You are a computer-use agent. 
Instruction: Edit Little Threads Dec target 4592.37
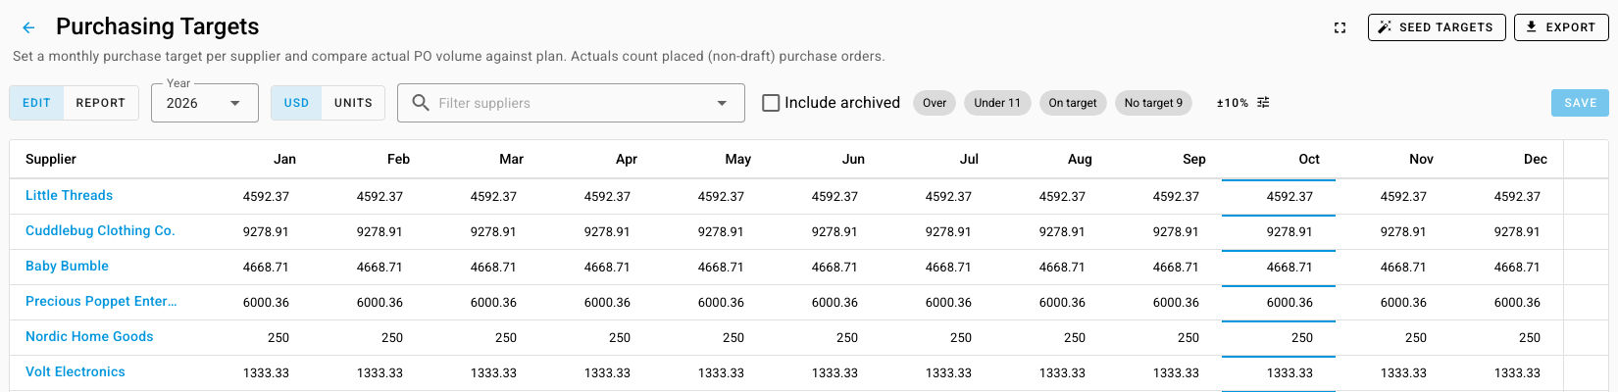[1517, 197]
